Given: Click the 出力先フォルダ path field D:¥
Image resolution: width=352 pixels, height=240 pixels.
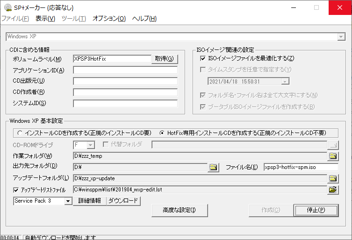Looking at the screenshot, I should click(140, 167).
